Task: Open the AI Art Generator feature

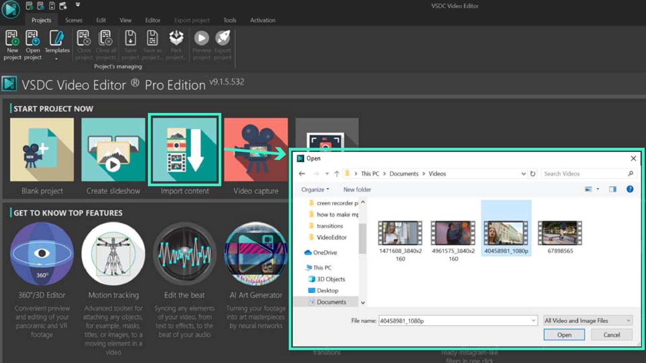Action: click(256, 254)
